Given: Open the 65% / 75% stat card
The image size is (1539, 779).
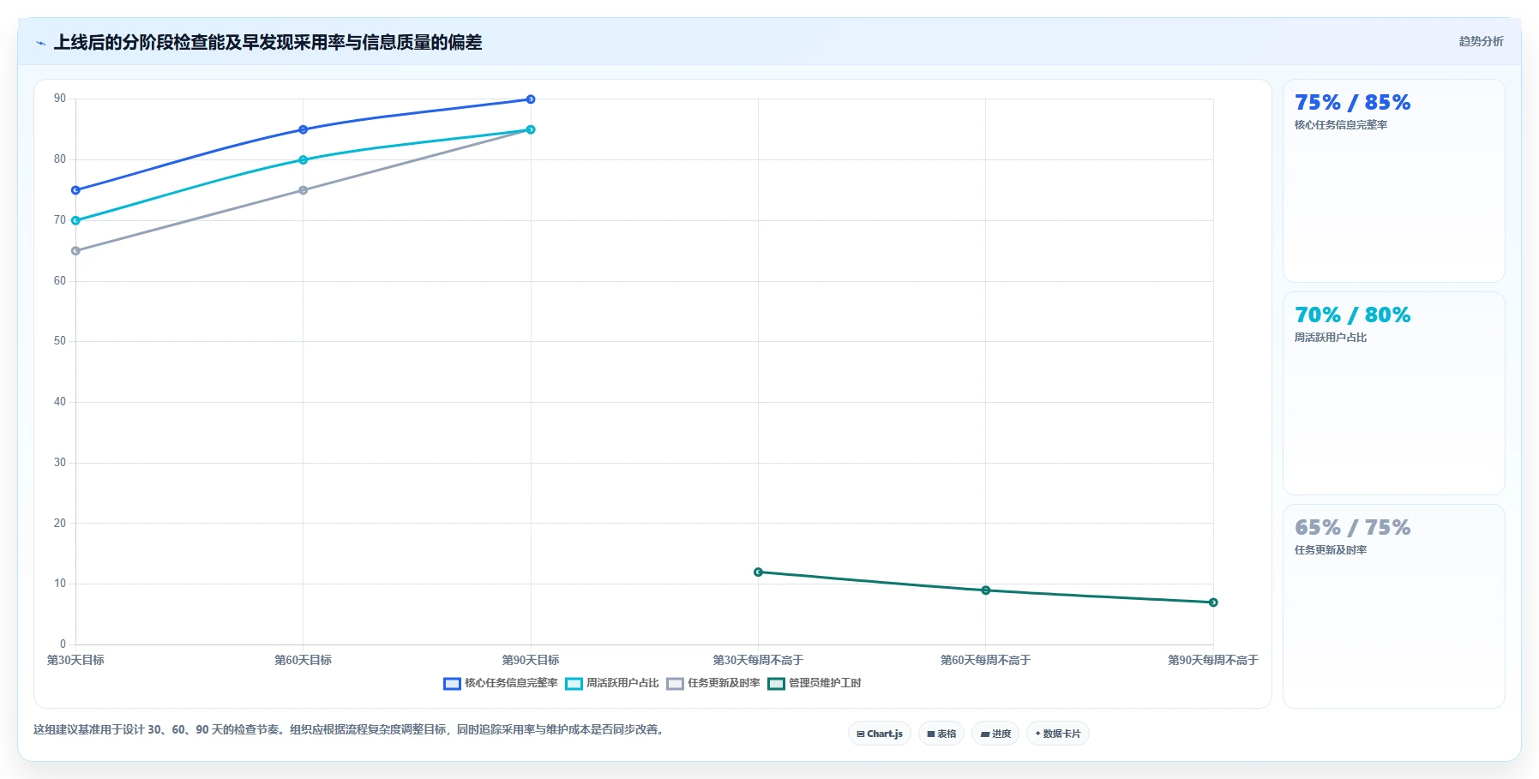Looking at the screenshot, I should pos(1393,606).
